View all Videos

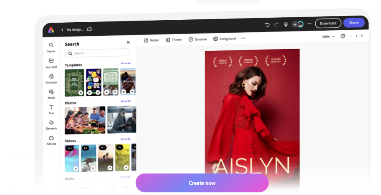pos(125,139)
